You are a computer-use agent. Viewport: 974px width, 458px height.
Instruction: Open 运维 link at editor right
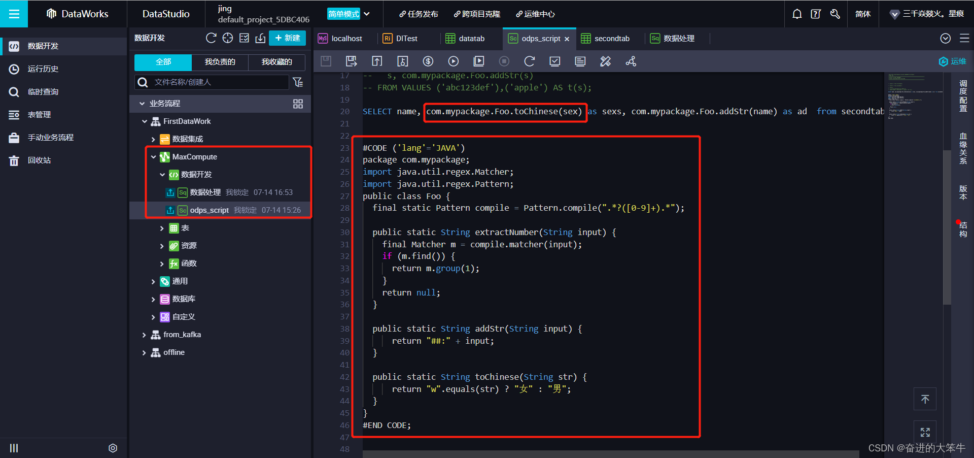pyautogui.click(x=953, y=61)
